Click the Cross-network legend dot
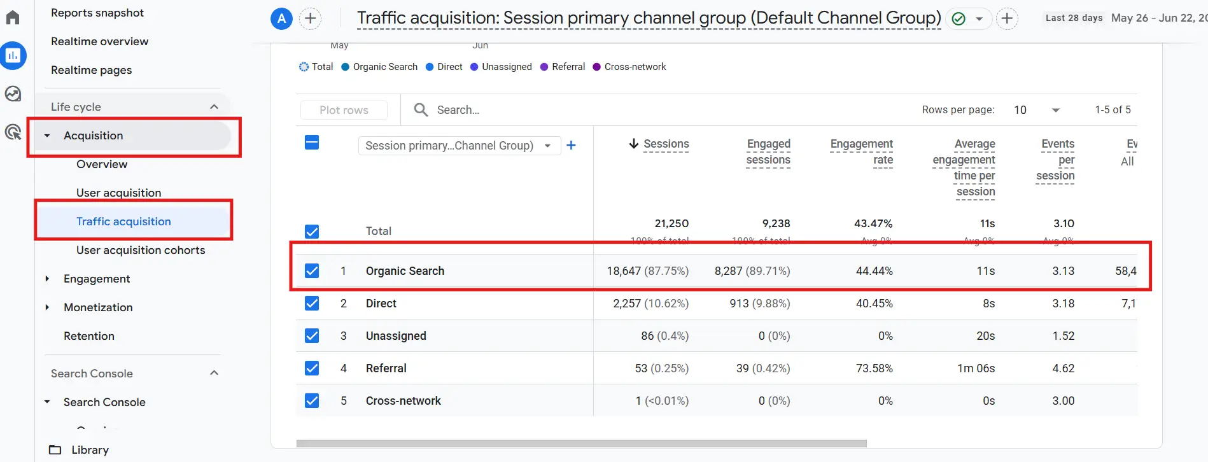Viewport: 1208px width, 462px height. click(x=597, y=67)
